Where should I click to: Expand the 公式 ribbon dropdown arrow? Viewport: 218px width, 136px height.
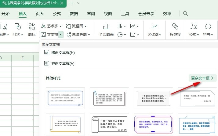click(x=198, y=35)
